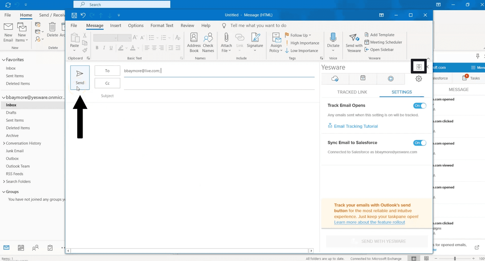The height and width of the screenshot is (261, 485).
Task: Click the Yesware tracking target icon
Action: pyautogui.click(x=391, y=78)
